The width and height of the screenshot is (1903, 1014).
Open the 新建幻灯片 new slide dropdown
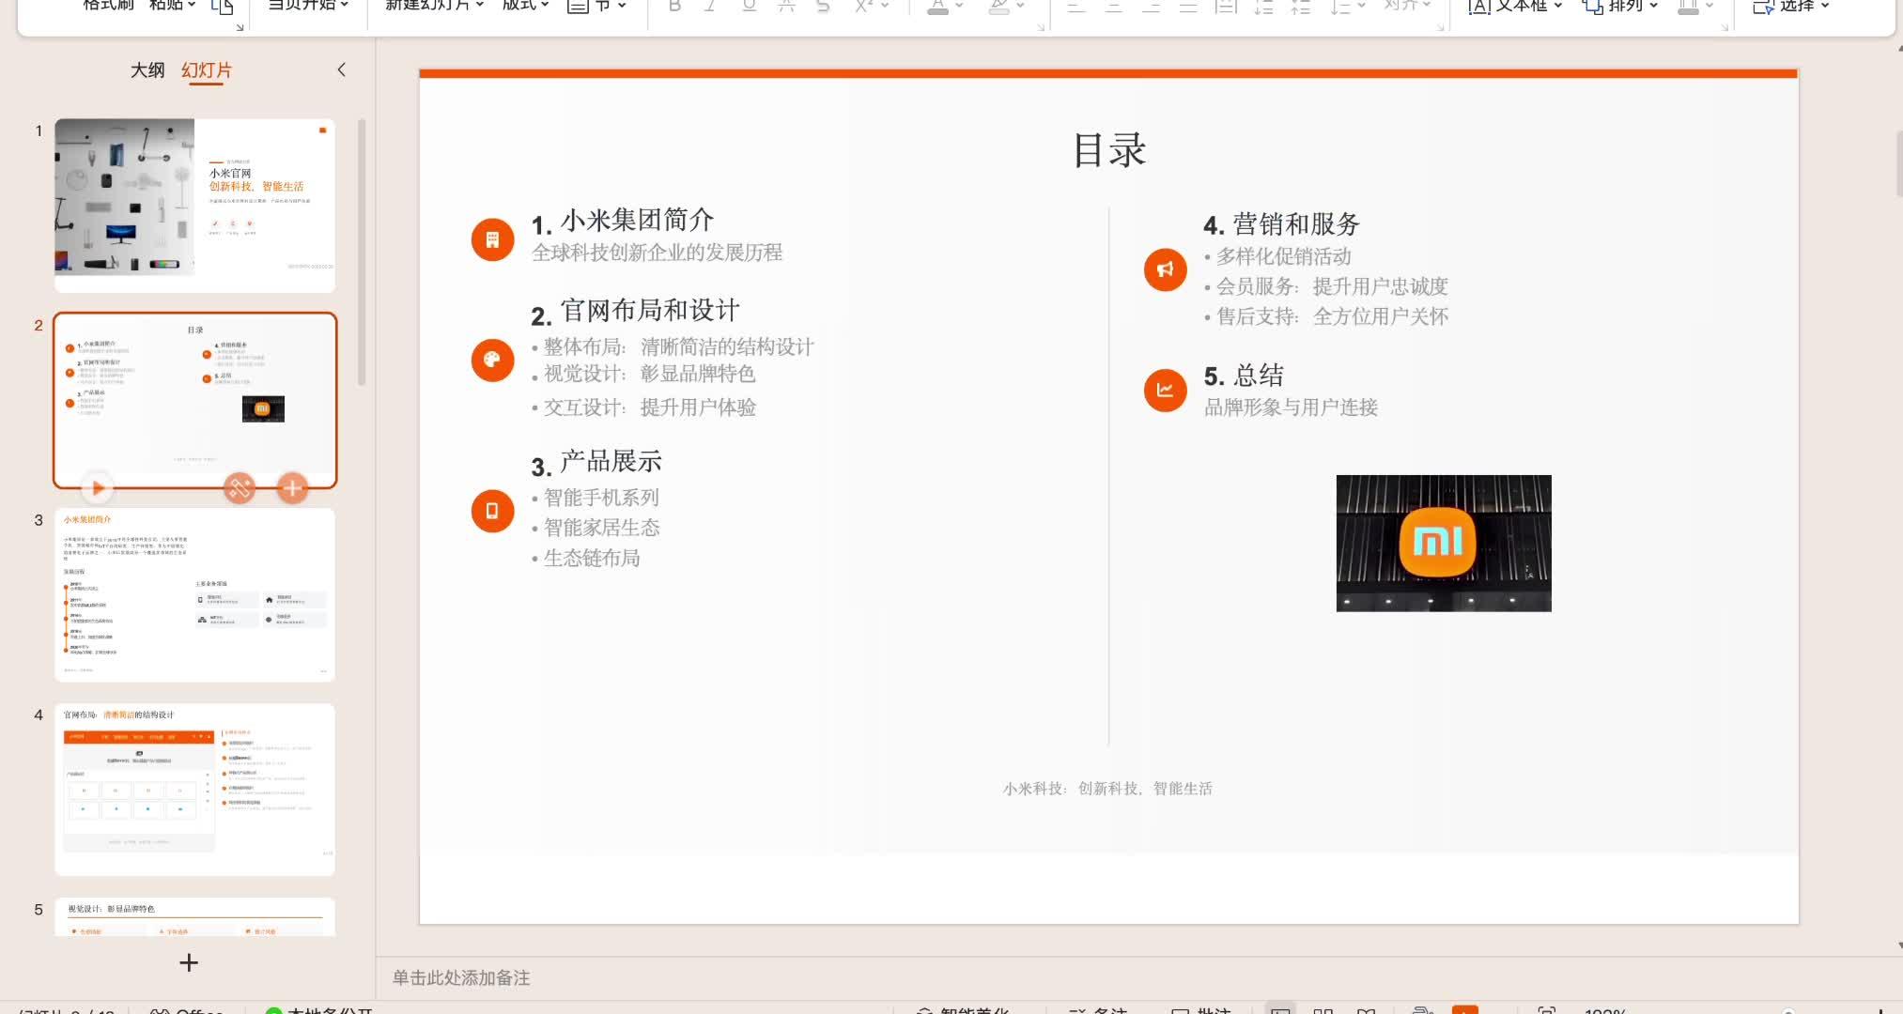pyautogui.click(x=480, y=5)
